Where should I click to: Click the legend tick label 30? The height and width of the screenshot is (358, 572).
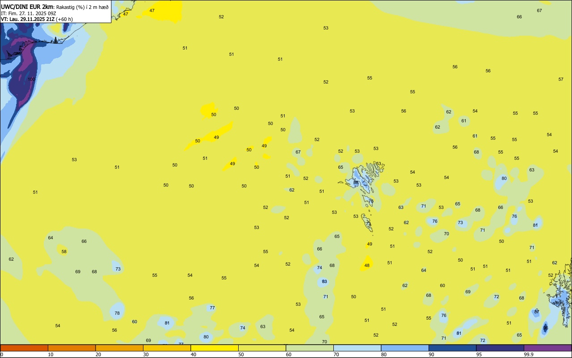(x=146, y=354)
